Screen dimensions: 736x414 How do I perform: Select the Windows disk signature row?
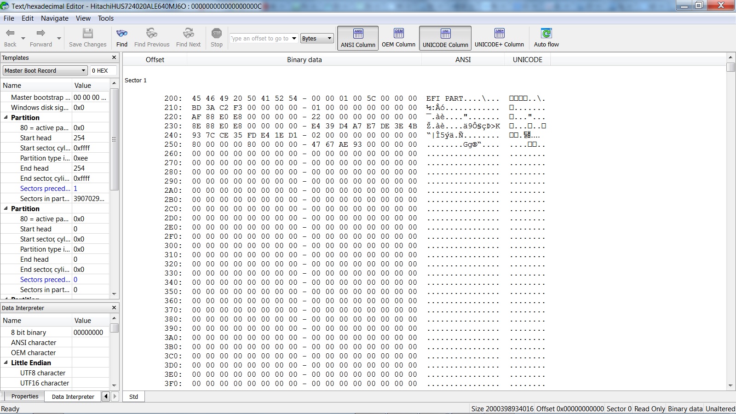[55, 107]
